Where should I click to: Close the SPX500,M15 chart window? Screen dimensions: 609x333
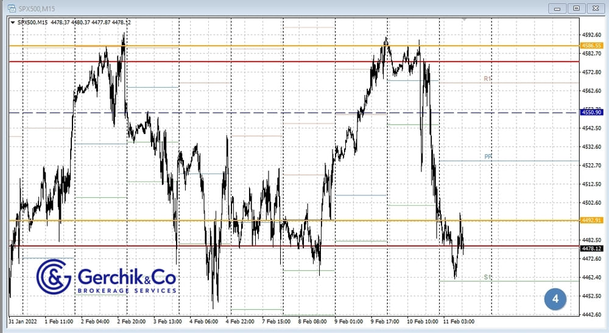coord(595,8)
